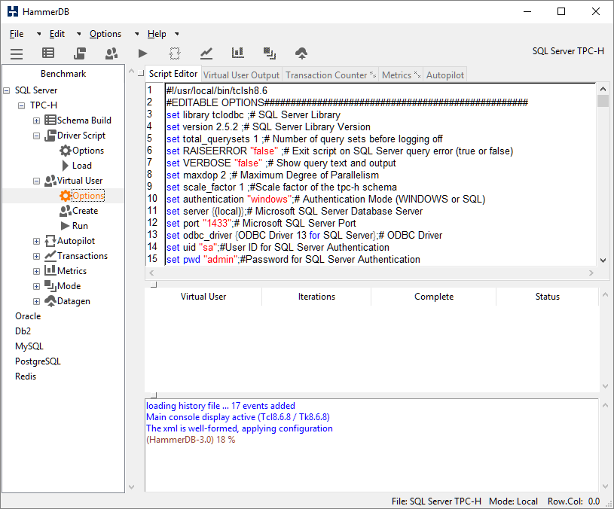The image size is (614, 509).
Task: Click the Driver Script icon in tree
Action: (x=50, y=136)
